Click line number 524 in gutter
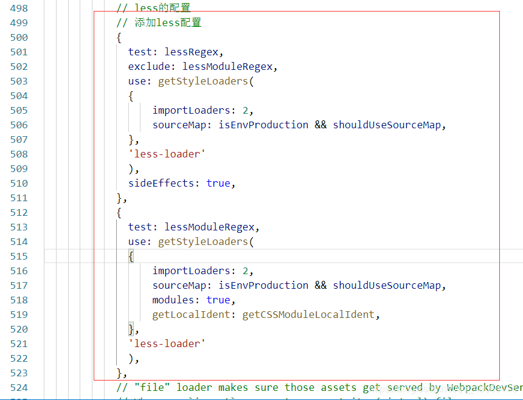The height and width of the screenshot is (400, 523). [19, 387]
